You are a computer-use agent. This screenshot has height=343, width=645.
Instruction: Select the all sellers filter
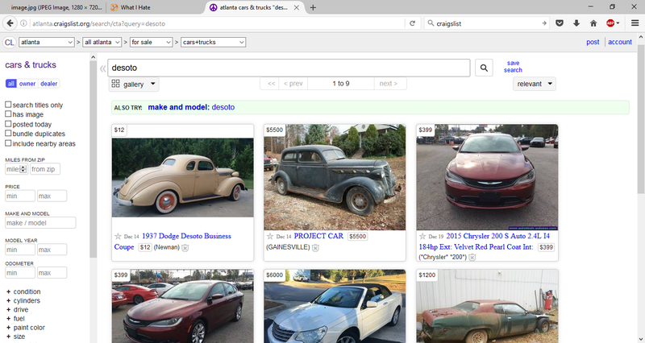10,84
